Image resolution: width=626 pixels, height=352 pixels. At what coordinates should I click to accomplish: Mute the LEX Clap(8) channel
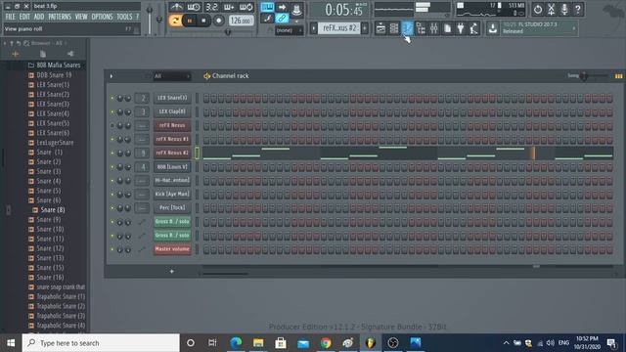click(x=112, y=112)
